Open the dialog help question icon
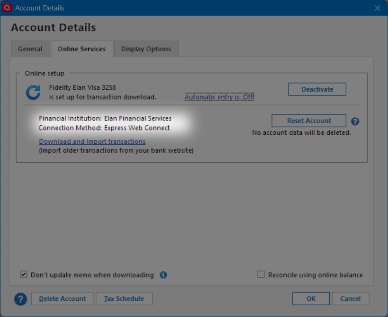The image size is (388, 317). [20, 299]
